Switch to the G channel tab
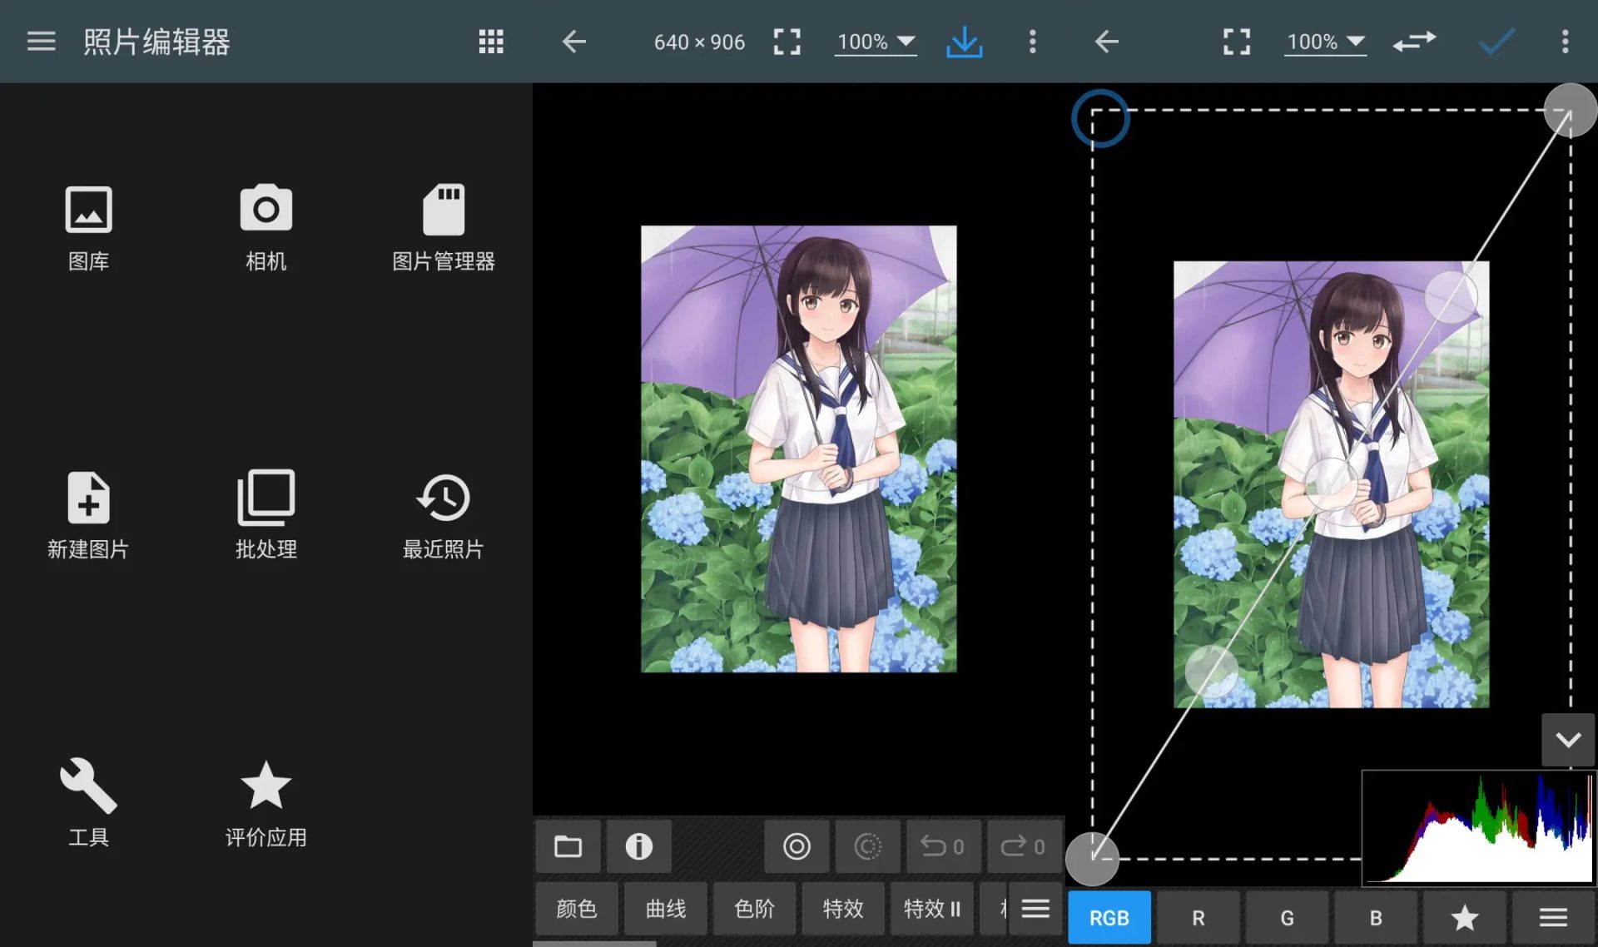The height and width of the screenshot is (947, 1598). coord(1288,918)
